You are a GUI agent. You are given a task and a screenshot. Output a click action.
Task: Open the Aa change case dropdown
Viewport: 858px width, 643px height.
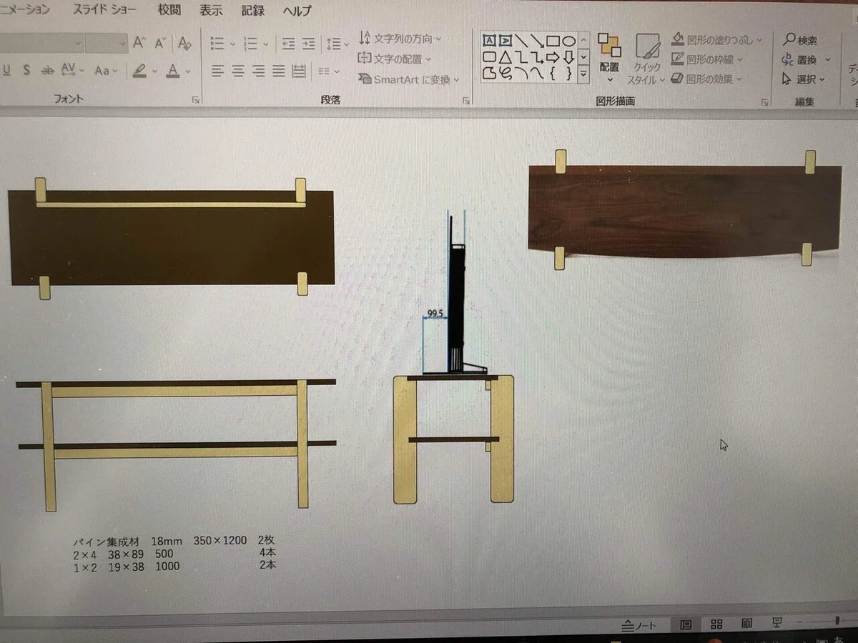click(105, 71)
